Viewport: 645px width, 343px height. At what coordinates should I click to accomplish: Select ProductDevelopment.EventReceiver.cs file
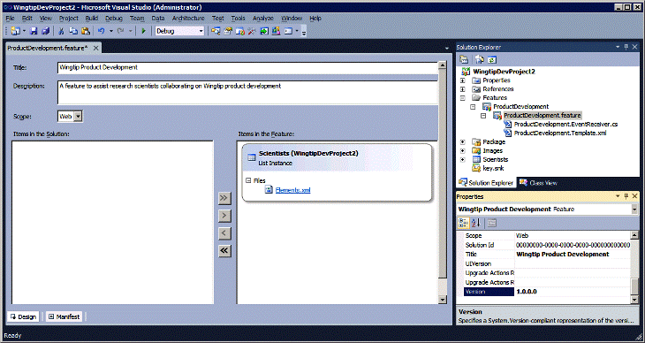(x=565, y=125)
